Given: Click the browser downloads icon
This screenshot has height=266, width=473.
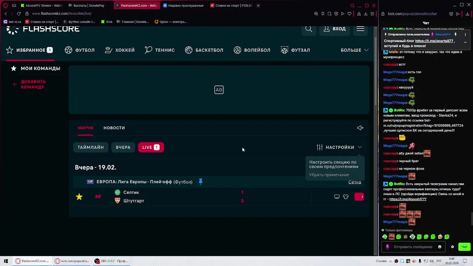Looking at the screenshot, I should [x=365, y=14].
